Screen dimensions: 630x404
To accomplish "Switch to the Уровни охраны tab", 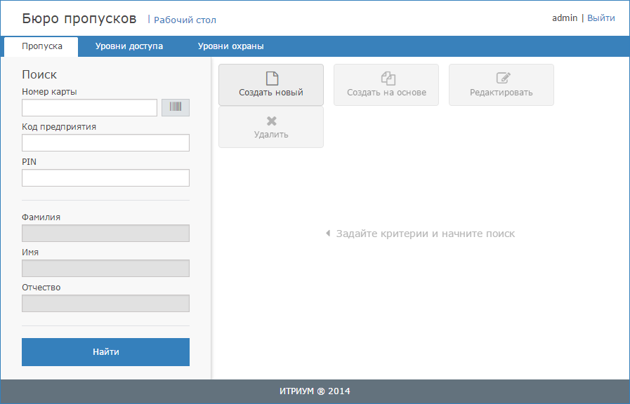I will click(230, 46).
